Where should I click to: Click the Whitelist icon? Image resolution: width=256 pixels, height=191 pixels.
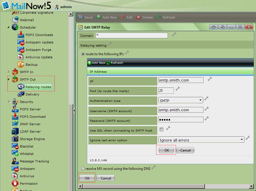coord(15,153)
